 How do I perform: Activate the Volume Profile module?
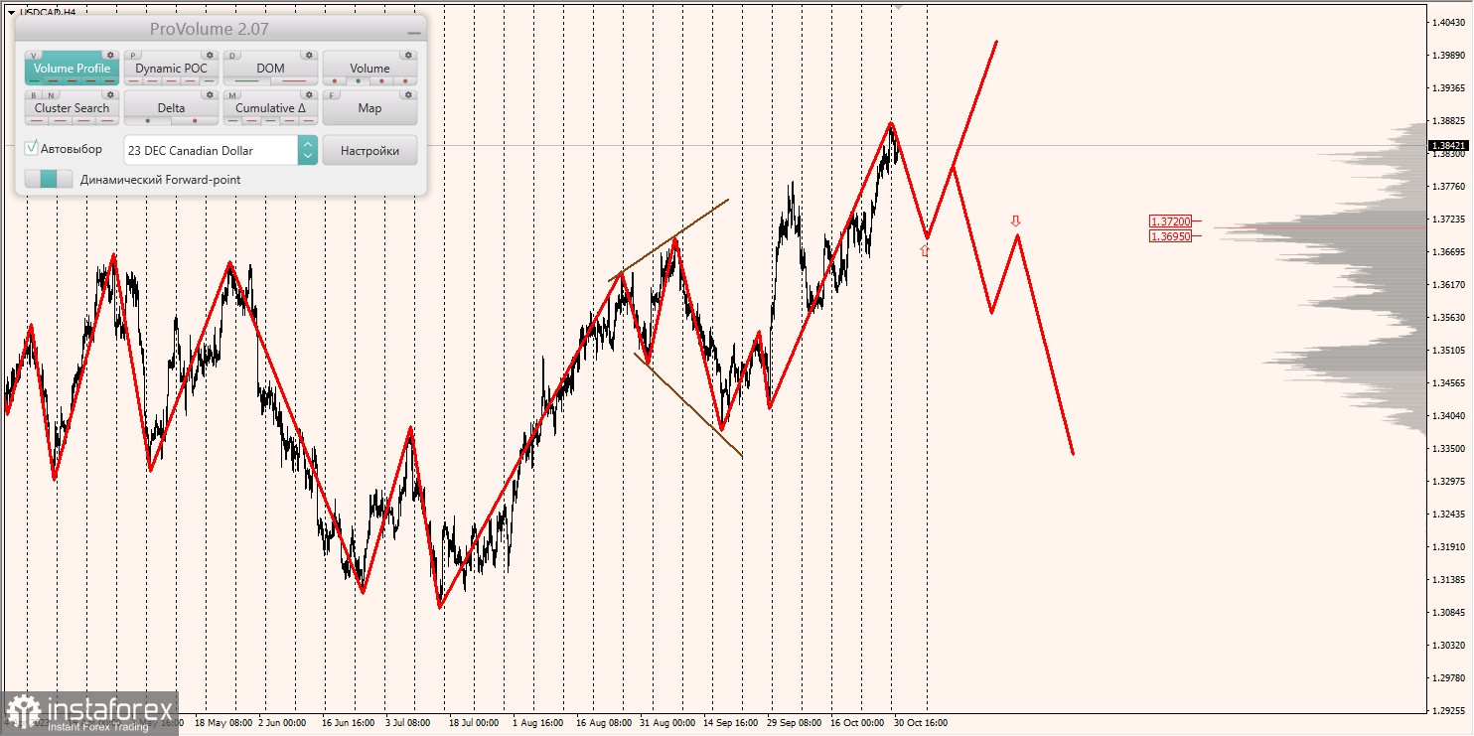coord(72,69)
